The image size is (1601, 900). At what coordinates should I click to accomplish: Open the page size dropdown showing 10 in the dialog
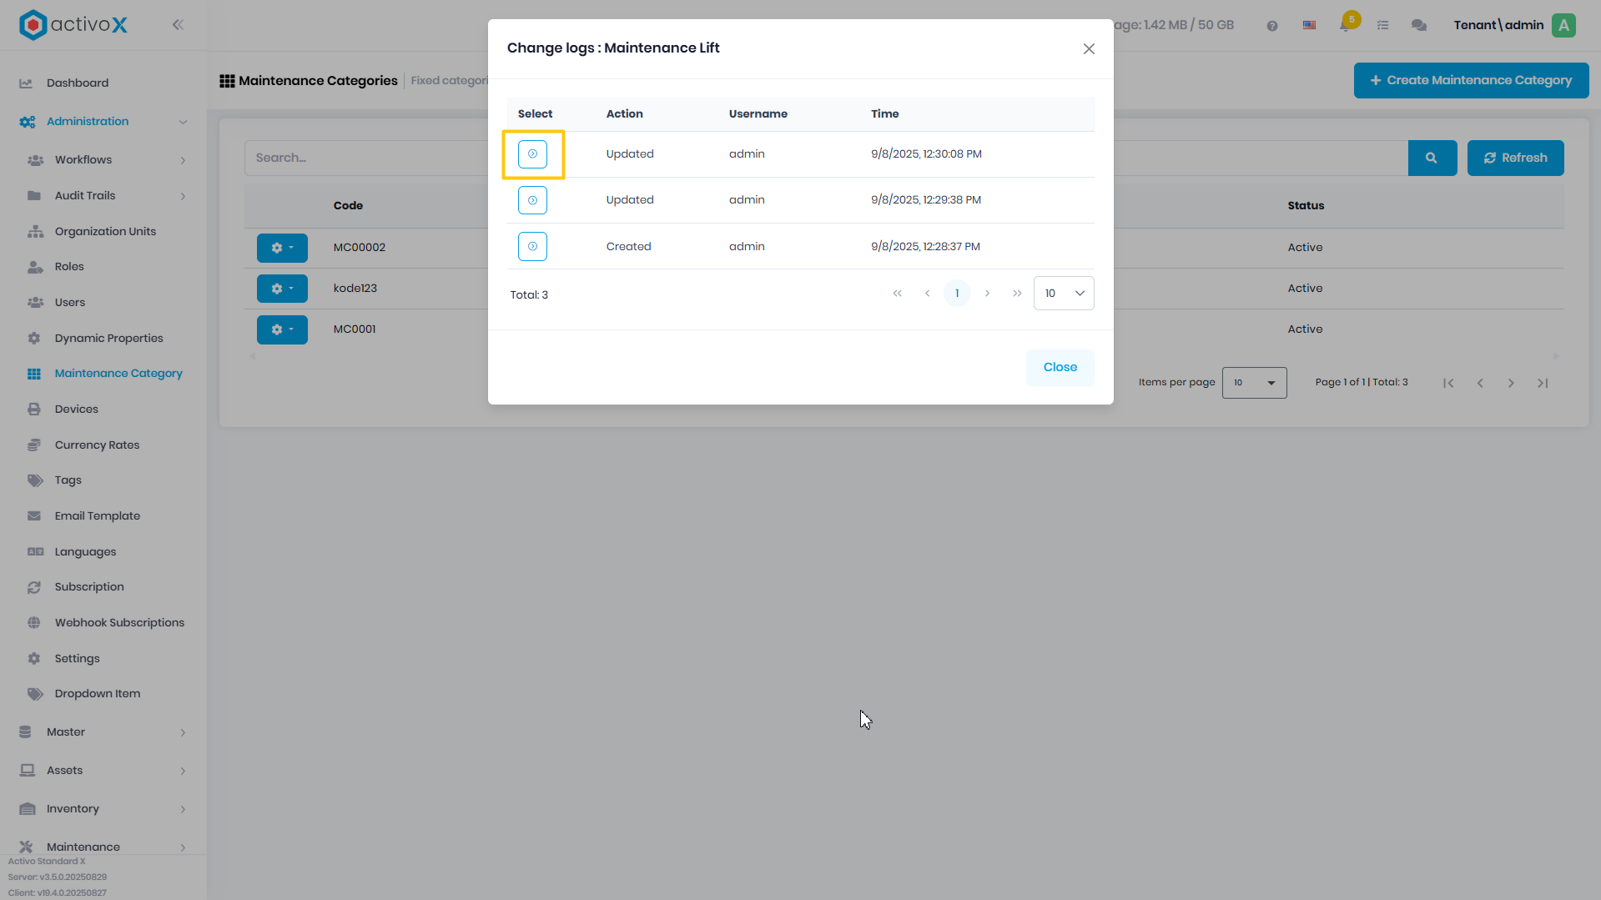1064,294
